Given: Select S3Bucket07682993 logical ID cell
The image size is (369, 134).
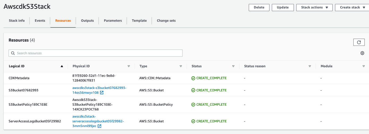Looking at the screenshot, I should [24, 90].
